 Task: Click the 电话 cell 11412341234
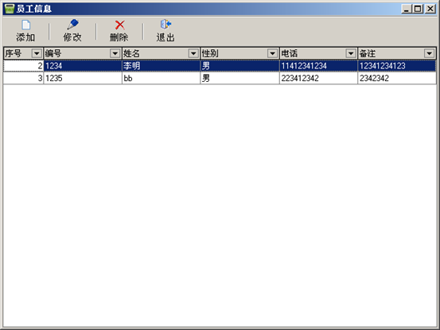pyautogui.click(x=318, y=66)
